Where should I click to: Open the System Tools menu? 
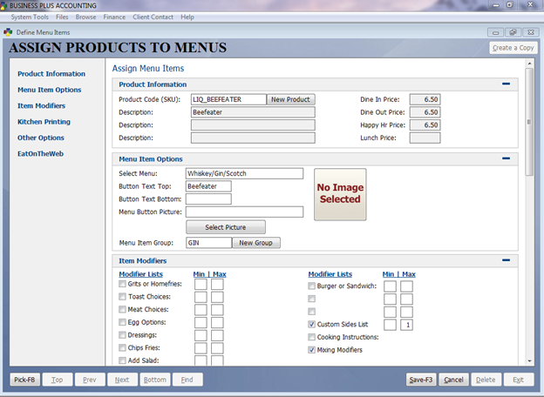tap(30, 17)
